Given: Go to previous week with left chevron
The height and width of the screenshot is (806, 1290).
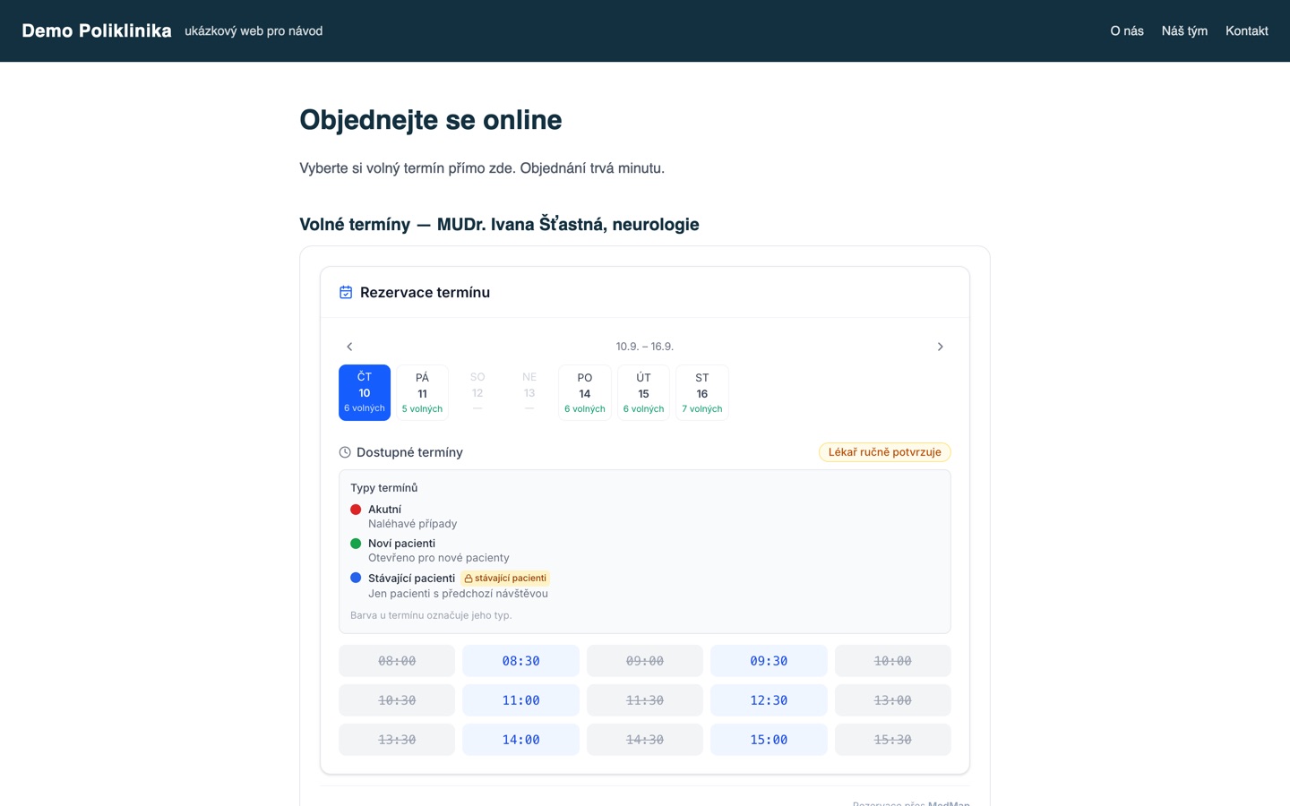Looking at the screenshot, I should point(349,347).
